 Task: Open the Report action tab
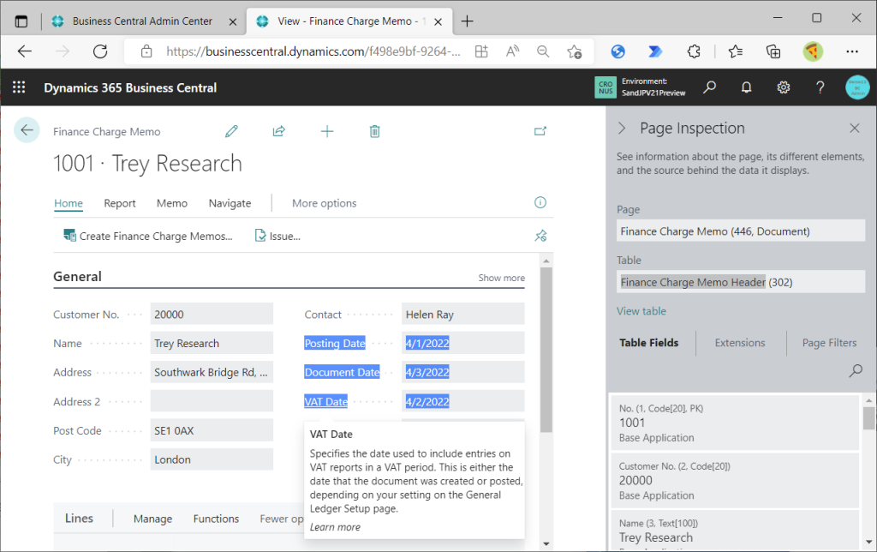pyautogui.click(x=120, y=203)
